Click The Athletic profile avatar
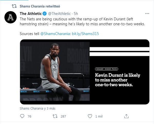The image size is (154, 124). click(x=11, y=17)
